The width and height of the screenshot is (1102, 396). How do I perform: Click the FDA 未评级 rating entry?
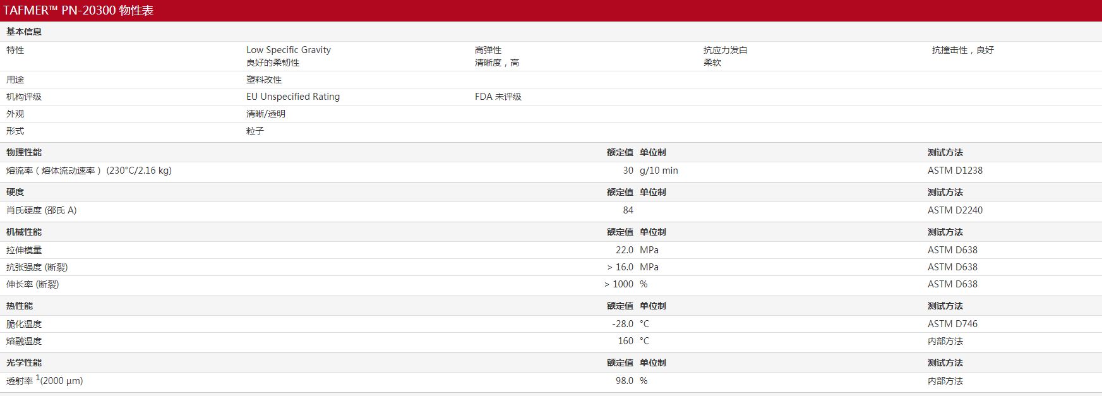point(498,97)
